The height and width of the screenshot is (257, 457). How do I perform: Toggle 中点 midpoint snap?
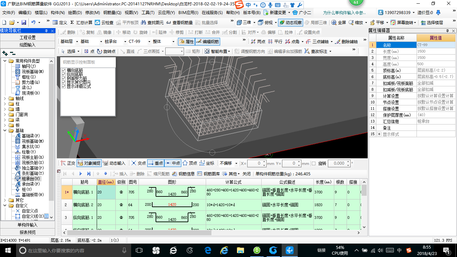point(173,163)
